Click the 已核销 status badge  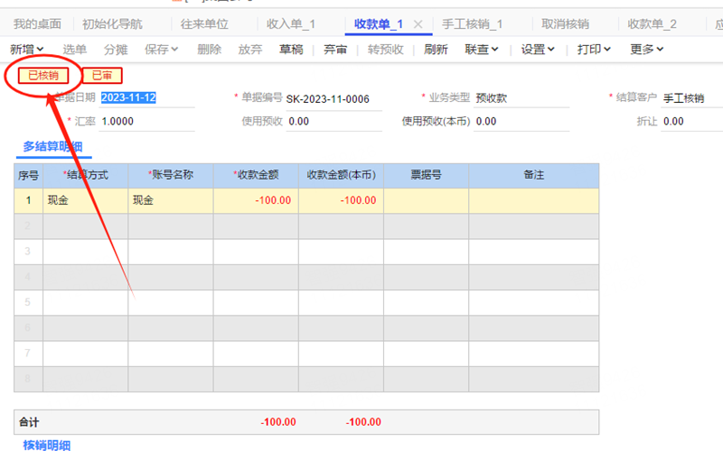click(x=43, y=76)
